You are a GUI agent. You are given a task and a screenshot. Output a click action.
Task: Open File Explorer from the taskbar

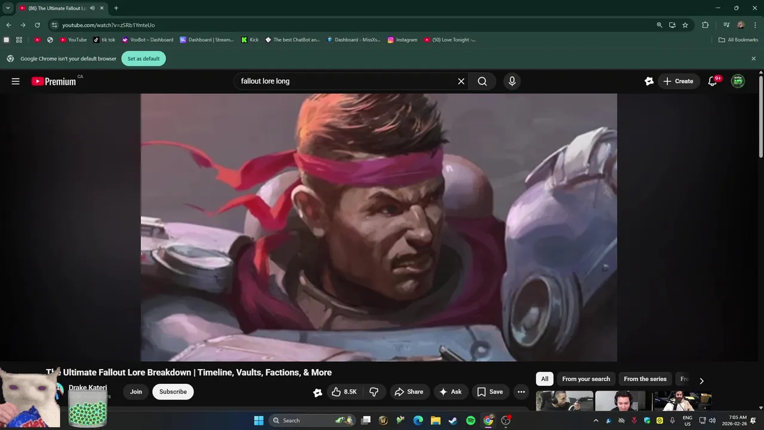click(x=436, y=420)
